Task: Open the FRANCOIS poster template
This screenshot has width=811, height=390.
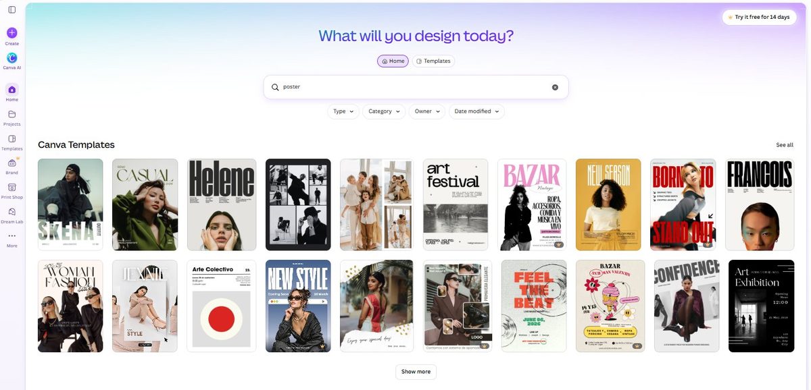Action: 760,204
